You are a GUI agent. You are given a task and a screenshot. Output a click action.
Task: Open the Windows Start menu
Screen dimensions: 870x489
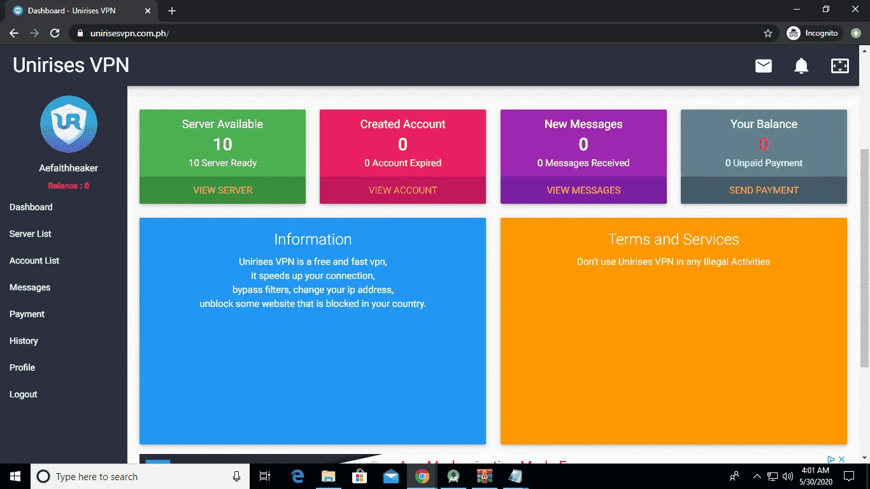(x=15, y=476)
